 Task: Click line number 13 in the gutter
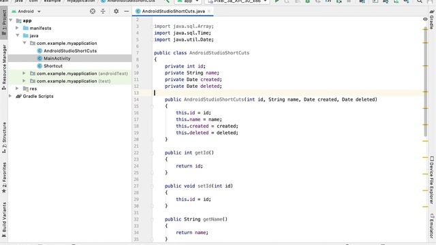(x=136, y=93)
